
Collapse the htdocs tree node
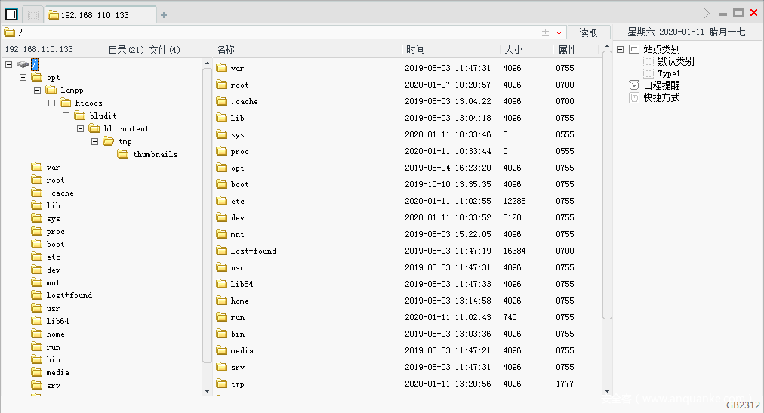pyautogui.click(x=51, y=103)
